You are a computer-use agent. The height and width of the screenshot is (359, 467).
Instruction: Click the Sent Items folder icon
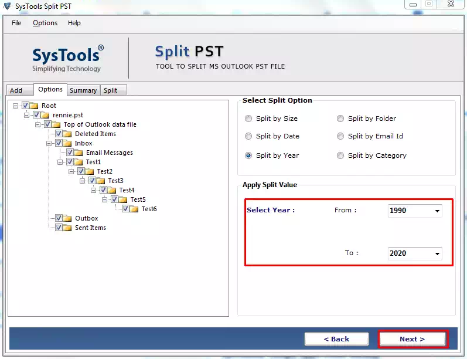(67, 228)
